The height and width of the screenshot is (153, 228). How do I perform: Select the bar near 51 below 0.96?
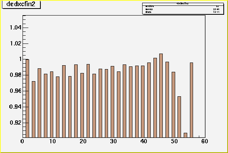point(179,117)
